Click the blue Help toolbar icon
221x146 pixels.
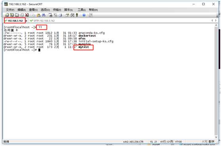click(x=84, y=15)
